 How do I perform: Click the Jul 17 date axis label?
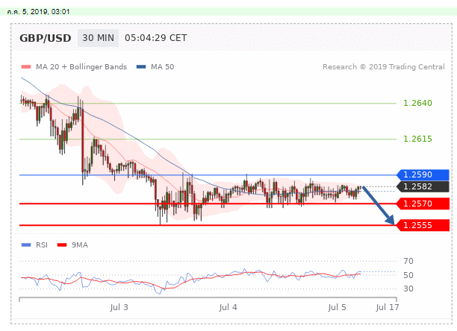point(388,307)
